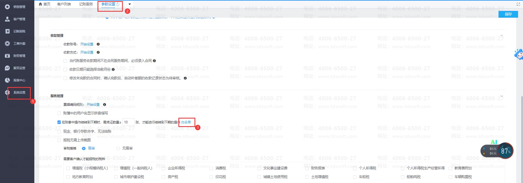Image resolution: width=523 pixels, height=183 pixels.
Task: Click the info icon beside 收款账号
Action: click(98, 44)
